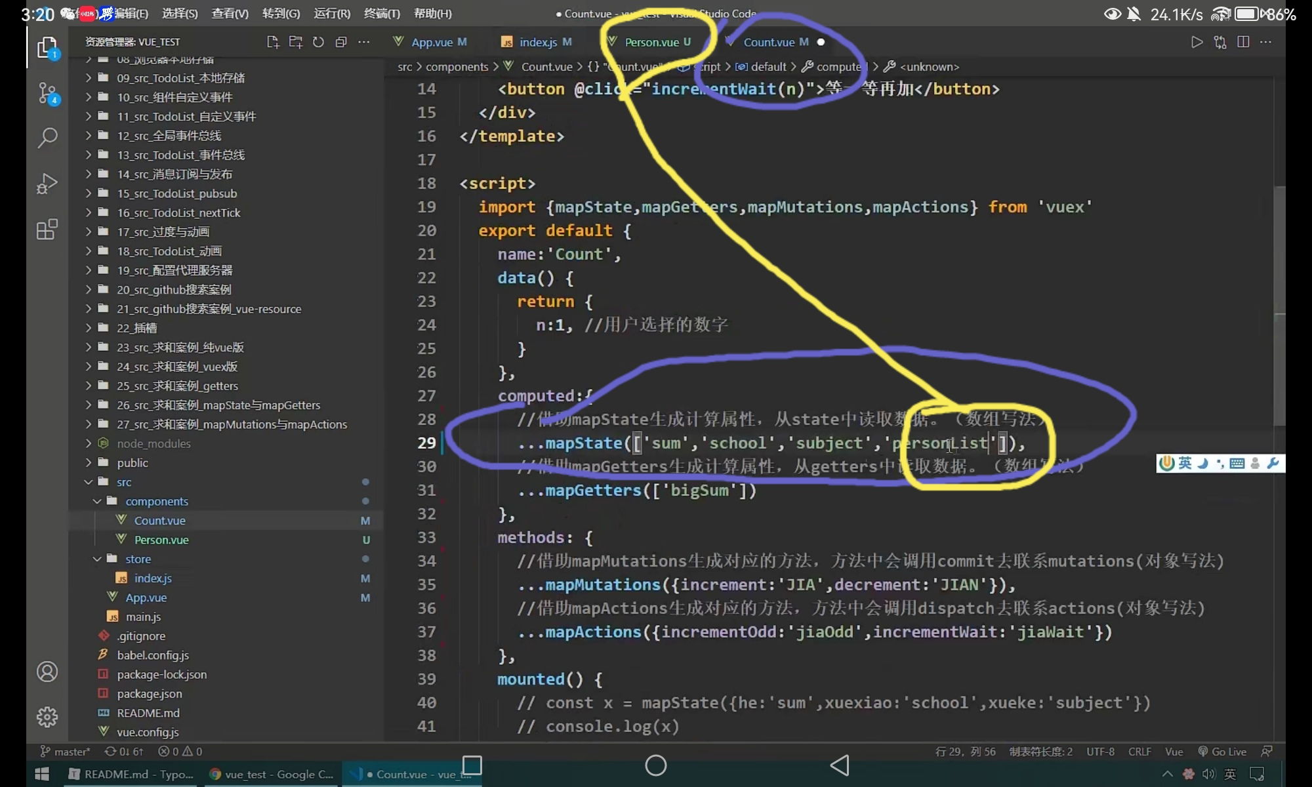Open the Search view in activity bar

click(47, 138)
